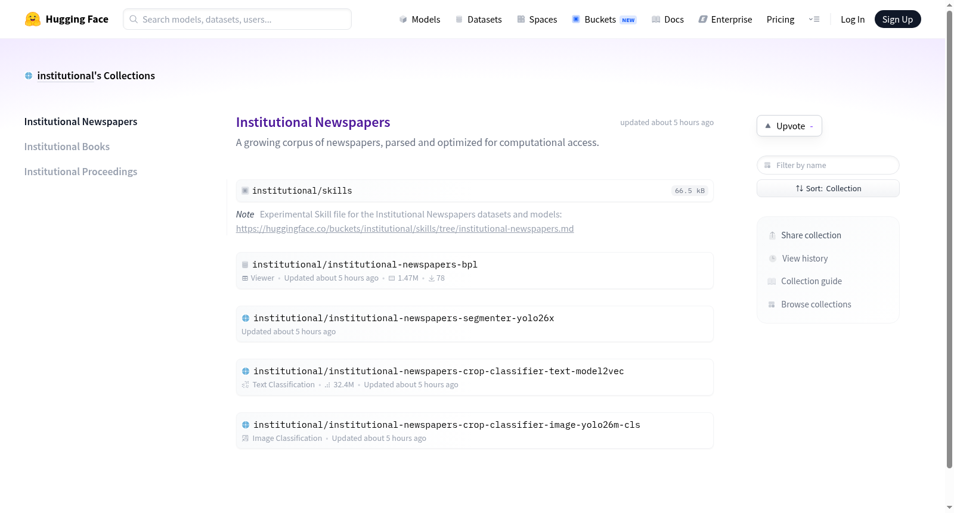Focus the search models, datasets, users field
954x513 pixels.
237,19
